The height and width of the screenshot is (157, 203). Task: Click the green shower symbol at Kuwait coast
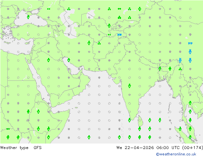(x=69, y=60)
